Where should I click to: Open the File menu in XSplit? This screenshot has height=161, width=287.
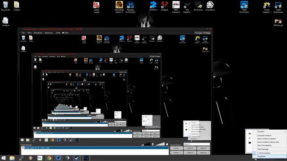[23, 33]
